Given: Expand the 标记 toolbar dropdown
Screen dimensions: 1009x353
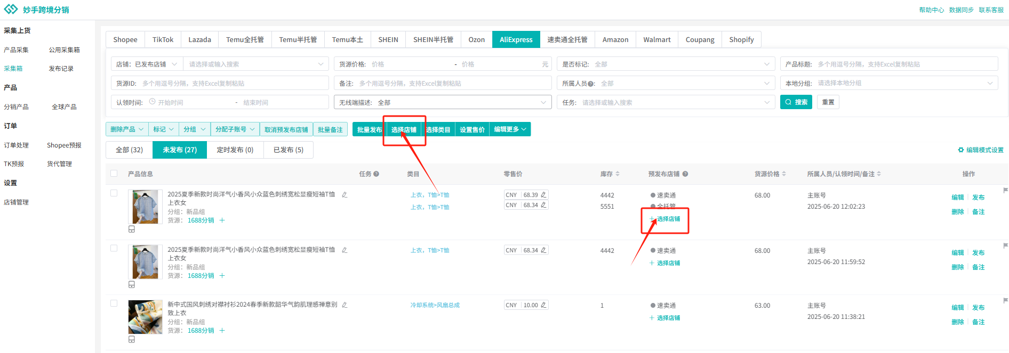Looking at the screenshot, I should tap(164, 129).
